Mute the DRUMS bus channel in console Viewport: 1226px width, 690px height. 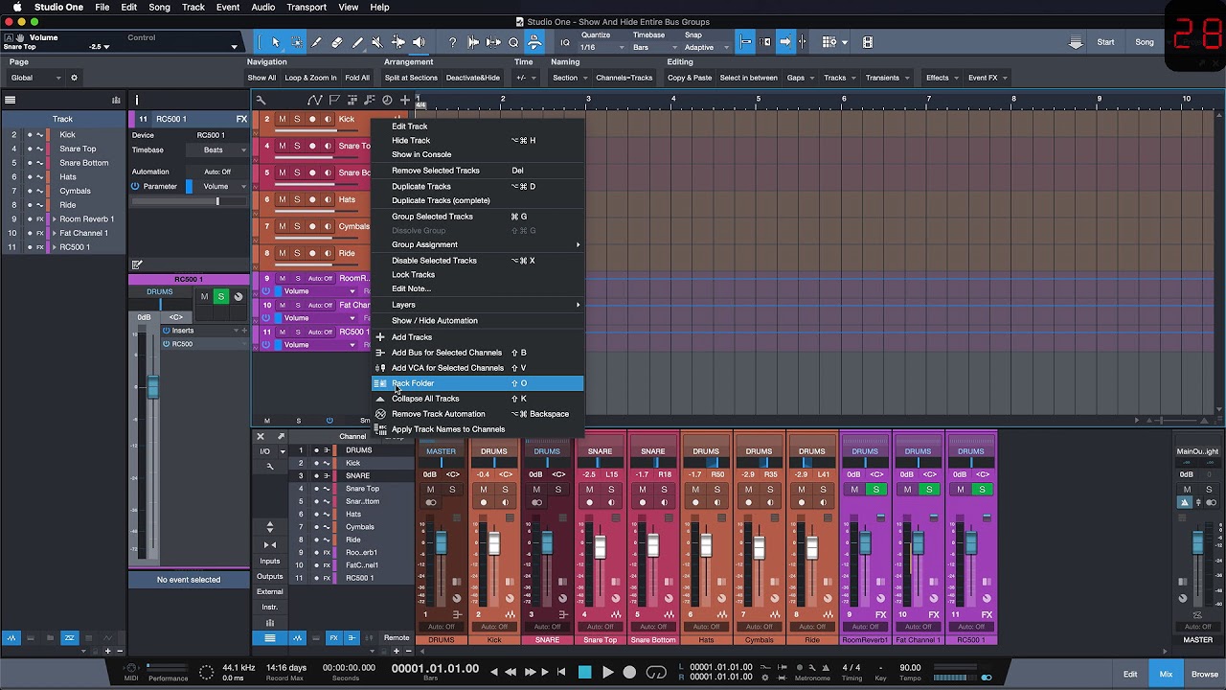pos(431,490)
